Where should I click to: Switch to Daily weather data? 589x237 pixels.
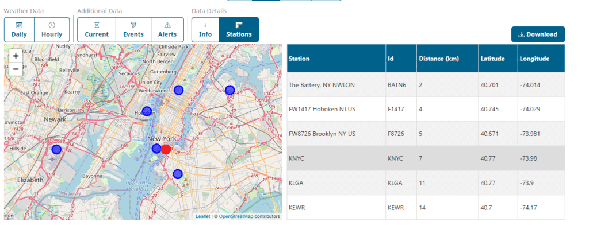coord(19,29)
